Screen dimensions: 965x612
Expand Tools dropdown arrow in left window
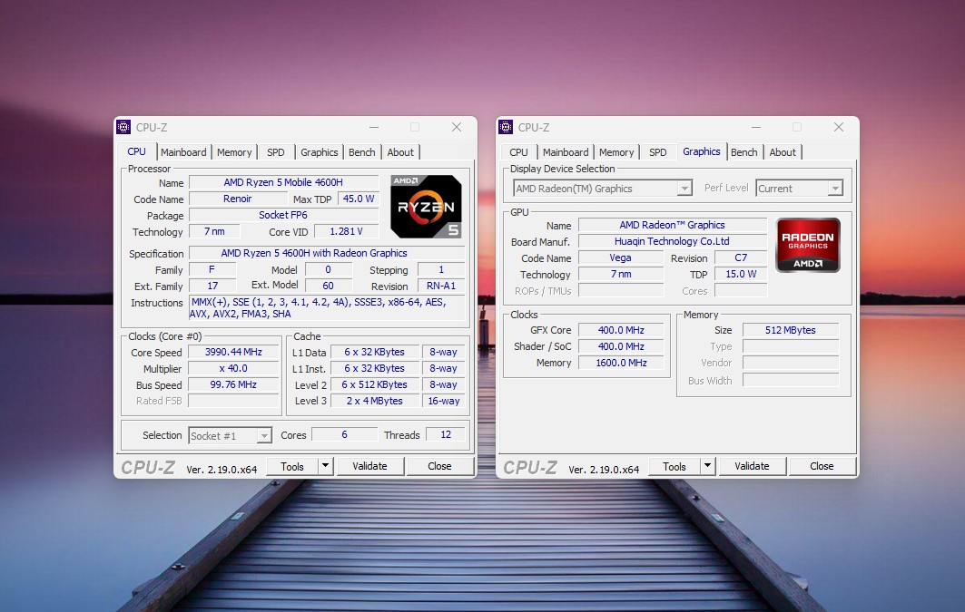(326, 466)
